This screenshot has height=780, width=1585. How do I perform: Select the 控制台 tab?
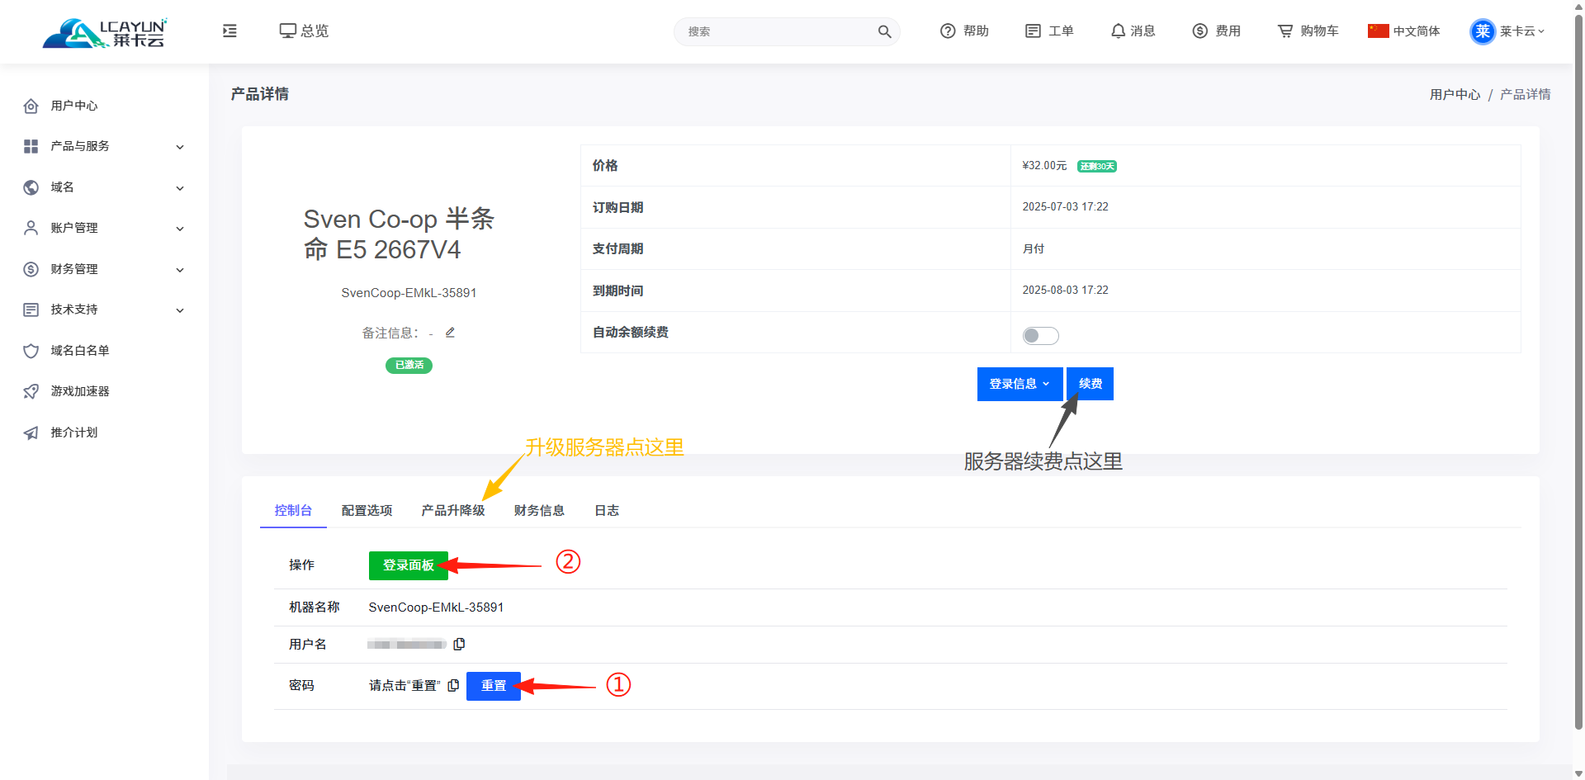[293, 510]
